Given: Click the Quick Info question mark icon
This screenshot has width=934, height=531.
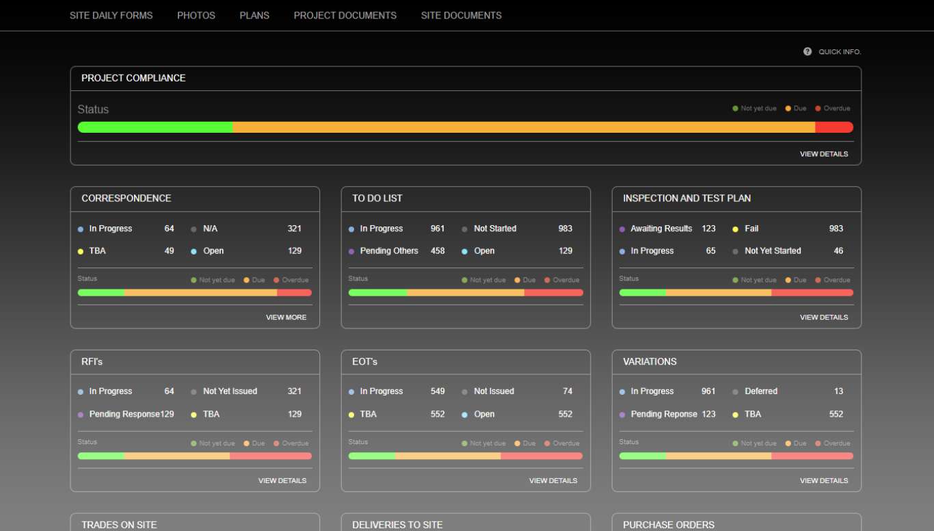Looking at the screenshot, I should (x=808, y=51).
